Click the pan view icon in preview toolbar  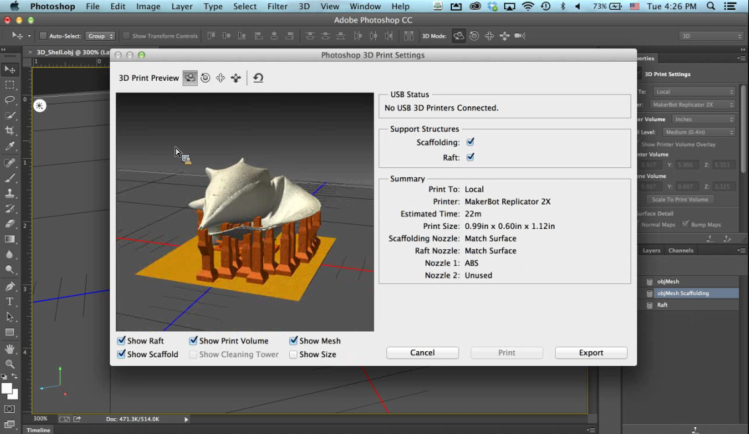(221, 78)
